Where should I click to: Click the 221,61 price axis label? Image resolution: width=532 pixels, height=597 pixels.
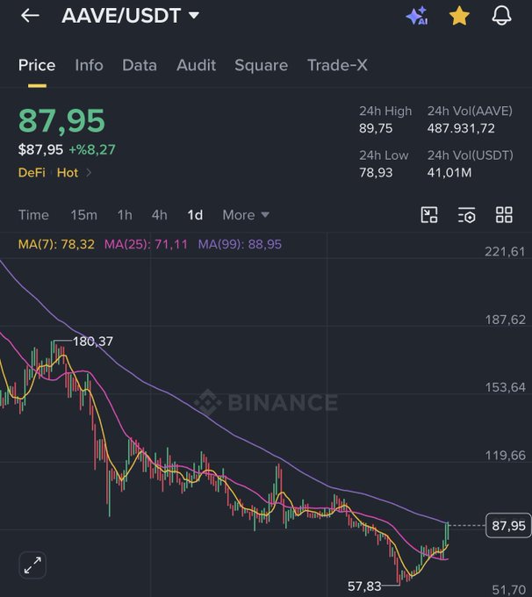click(505, 252)
